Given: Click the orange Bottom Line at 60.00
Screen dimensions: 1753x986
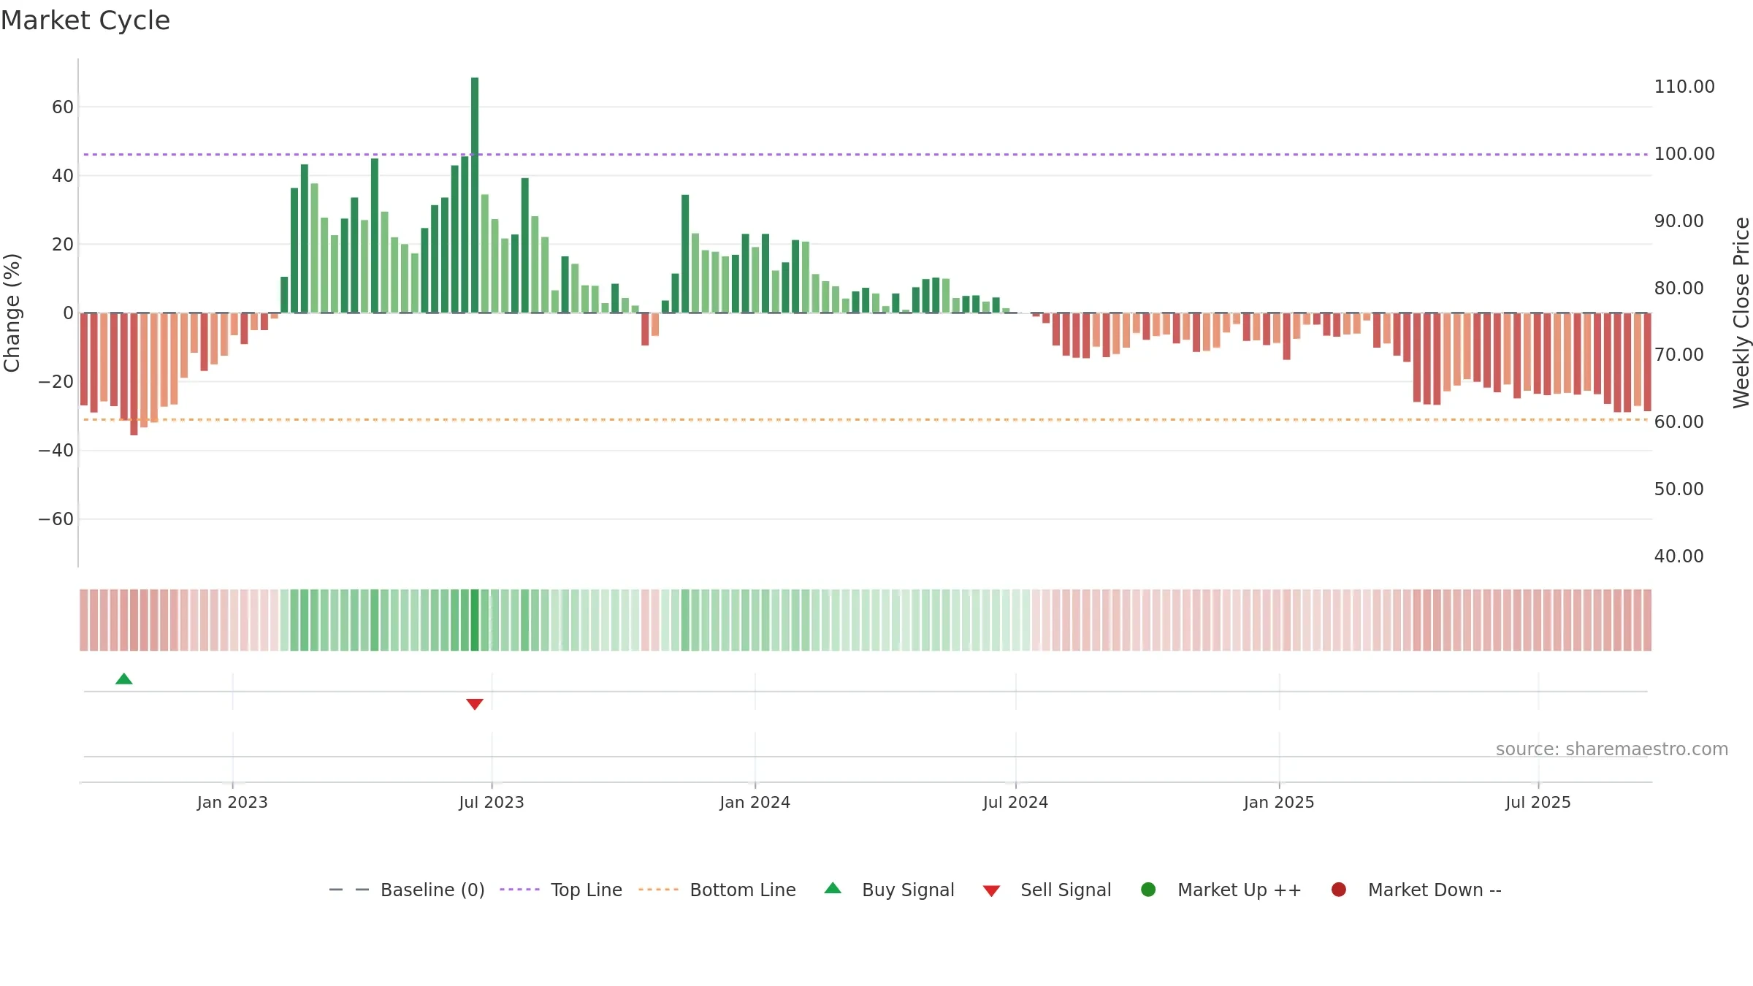Looking at the screenshot, I should tap(866, 420).
